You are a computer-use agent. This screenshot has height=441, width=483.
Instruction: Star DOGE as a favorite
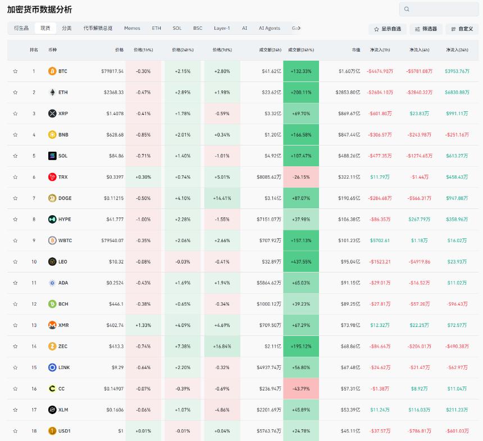point(15,198)
